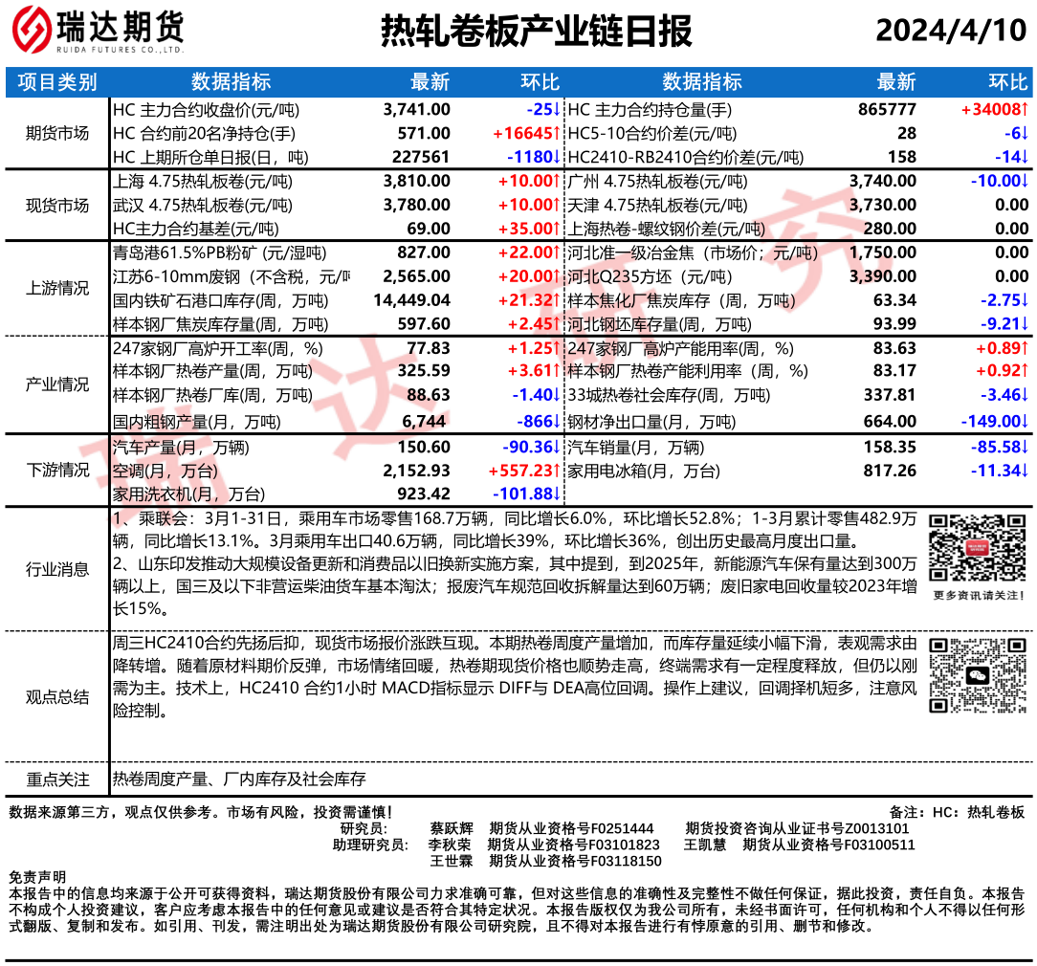
Task: Click researcher name 蔡跃辉
Action: click(451, 828)
